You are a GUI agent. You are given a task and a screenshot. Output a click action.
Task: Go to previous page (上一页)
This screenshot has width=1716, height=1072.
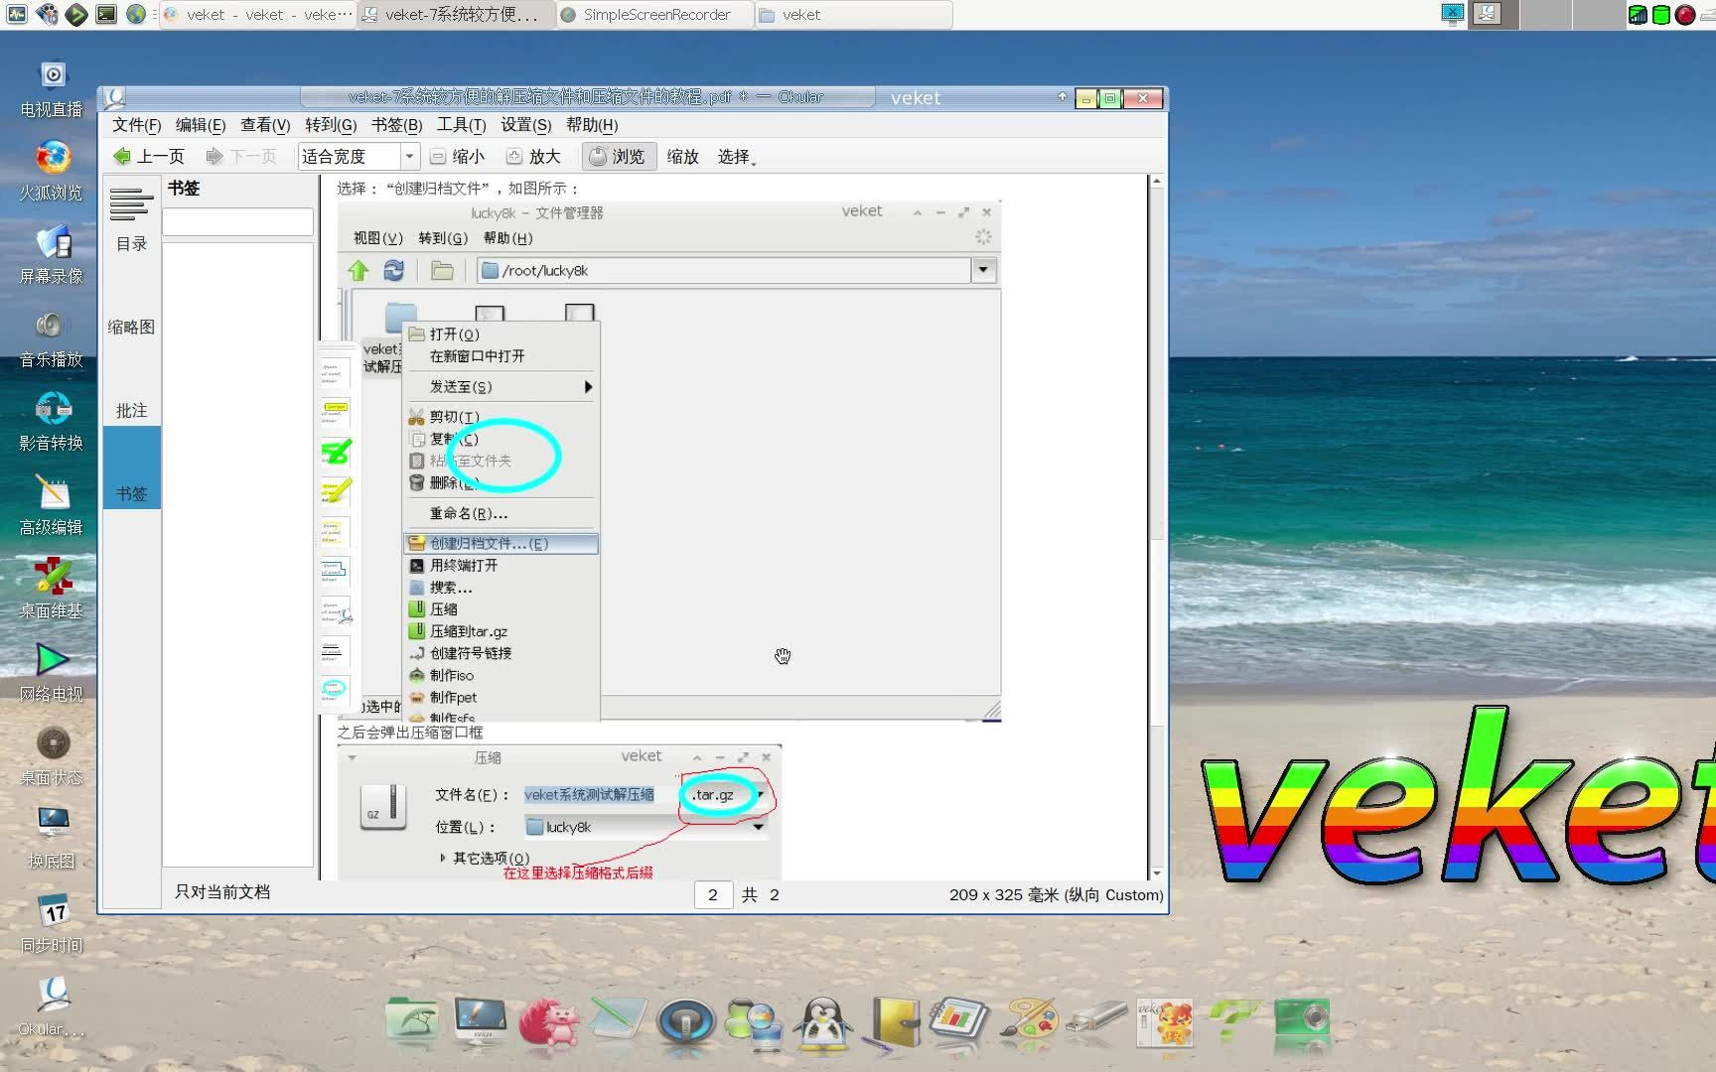149,157
